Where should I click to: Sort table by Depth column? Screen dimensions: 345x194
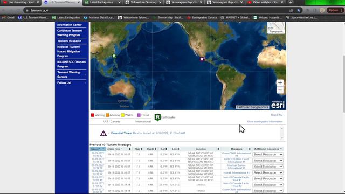tap(151, 149)
